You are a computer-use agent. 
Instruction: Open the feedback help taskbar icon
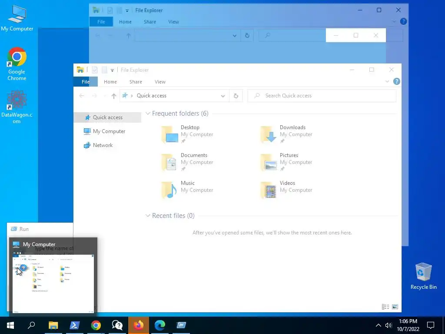(117, 325)
